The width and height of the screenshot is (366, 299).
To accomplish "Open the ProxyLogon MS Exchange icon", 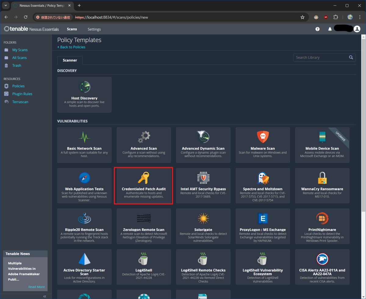I will (263, 218).
